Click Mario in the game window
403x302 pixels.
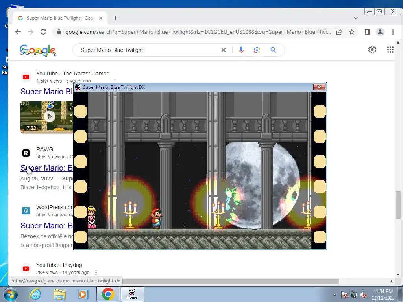click(x=156, y=219)
